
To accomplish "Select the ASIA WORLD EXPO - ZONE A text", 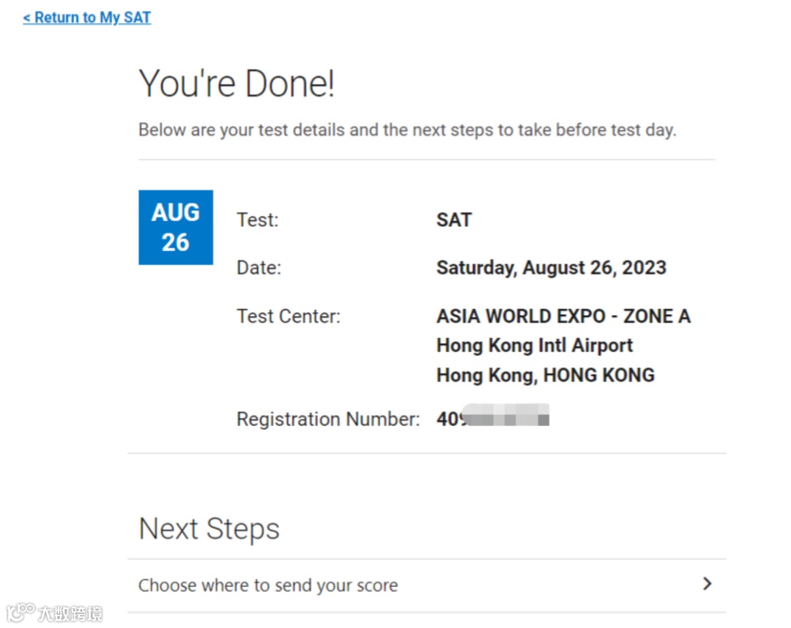I will click(563, 316).
